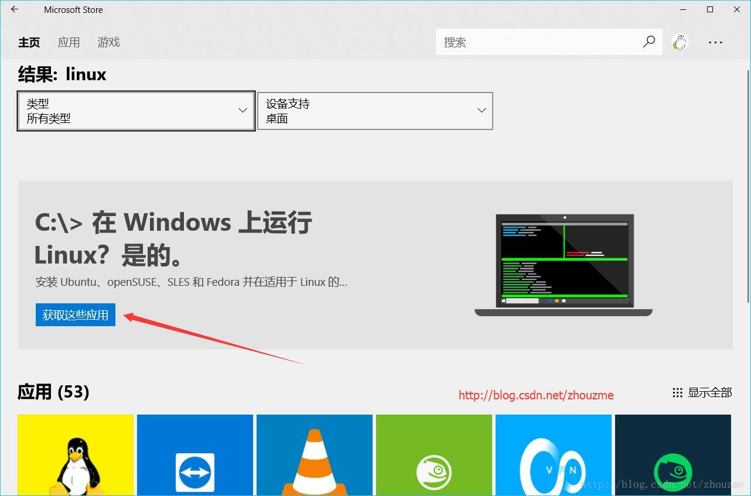The height and width of the screenshot is (496, 751).
Task: Open the user account avatar
Action: coord(680,42)
